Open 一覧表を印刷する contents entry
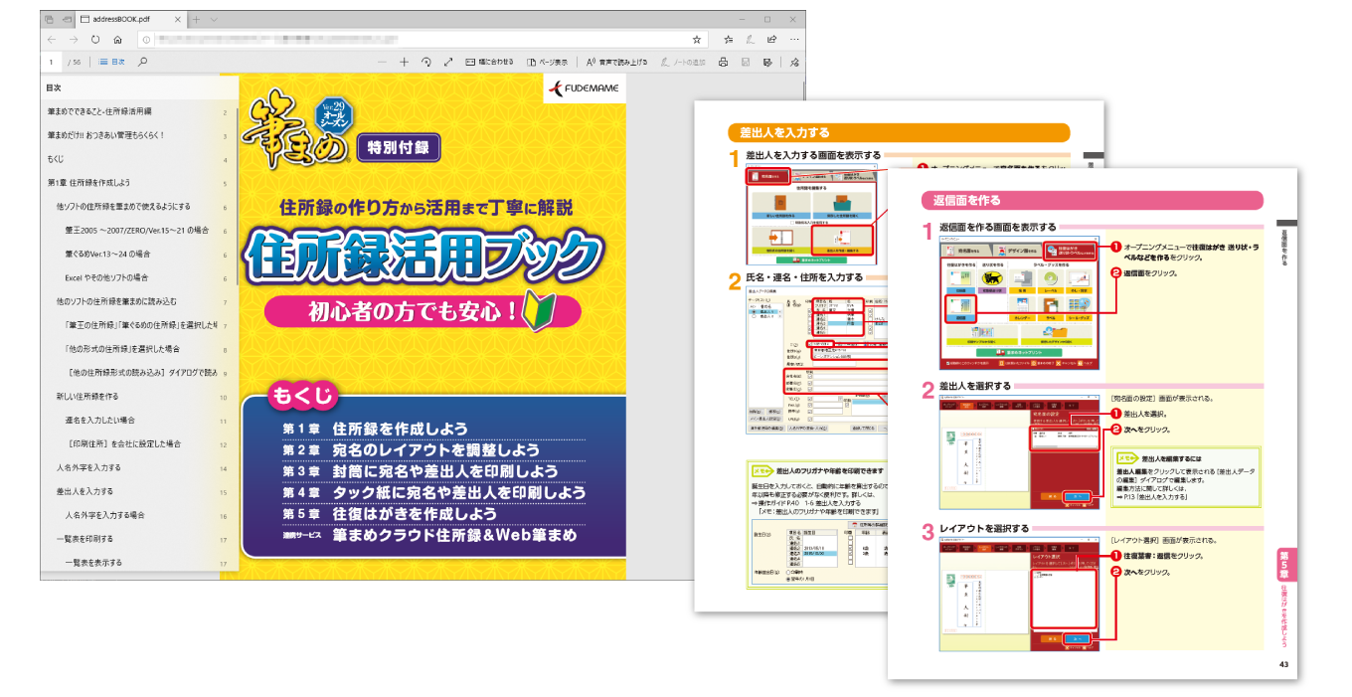The image size is (1352, 697). coord(84,539)
